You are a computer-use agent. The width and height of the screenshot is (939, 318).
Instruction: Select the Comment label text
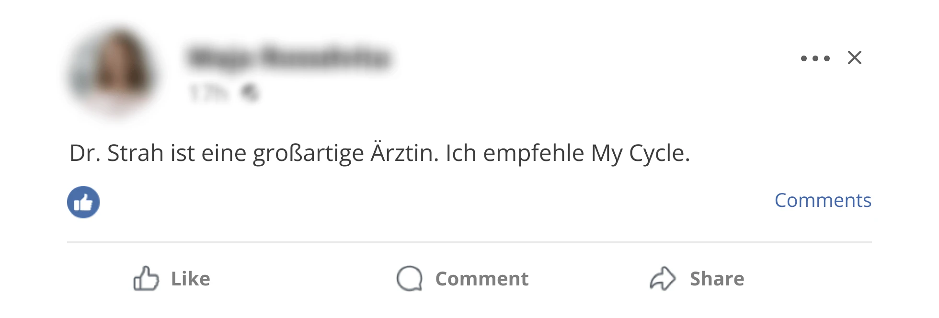coord(482,279)
